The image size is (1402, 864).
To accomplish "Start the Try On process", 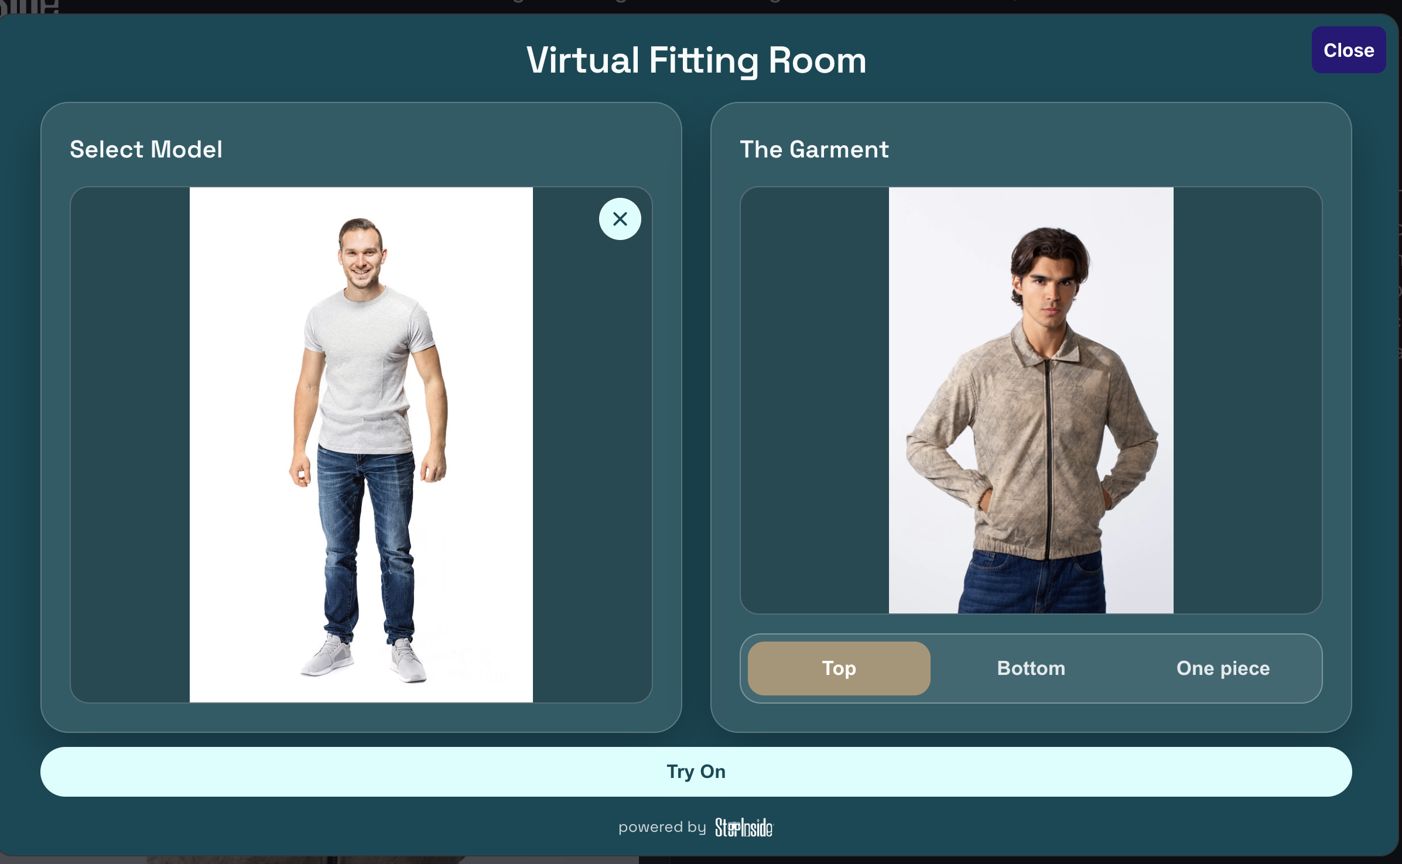I will point(696,772).
